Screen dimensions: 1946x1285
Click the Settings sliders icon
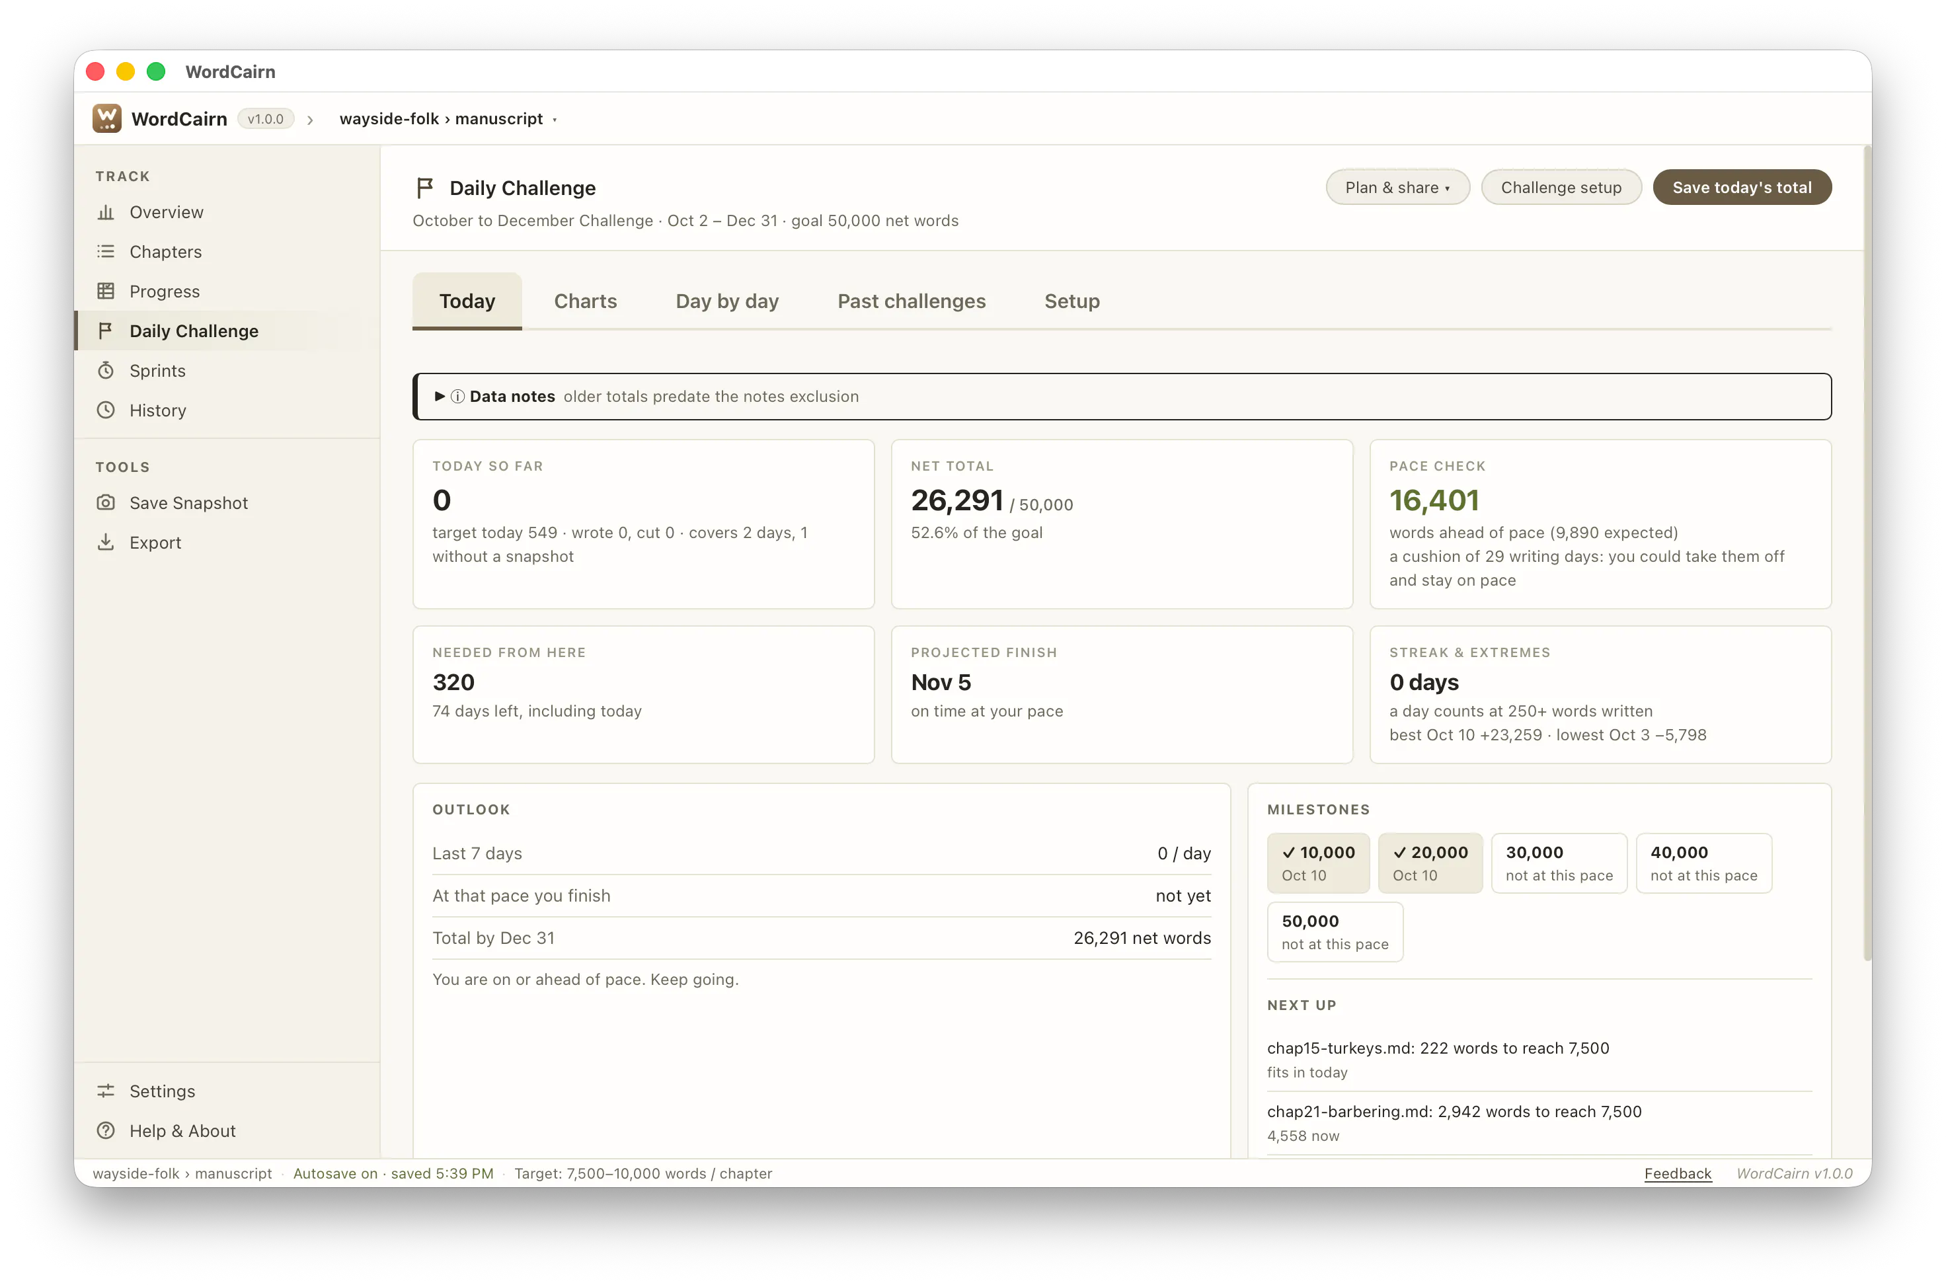(106, 1091)
